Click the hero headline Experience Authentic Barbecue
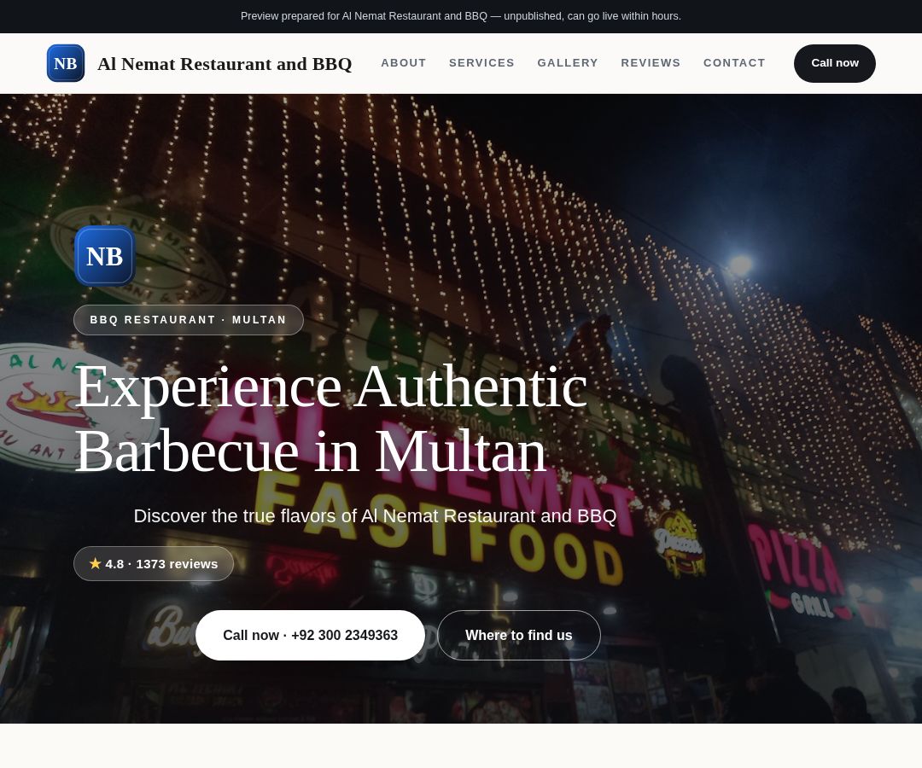The image size is (922, 768). pyautogui.click(x=330, y=418)
